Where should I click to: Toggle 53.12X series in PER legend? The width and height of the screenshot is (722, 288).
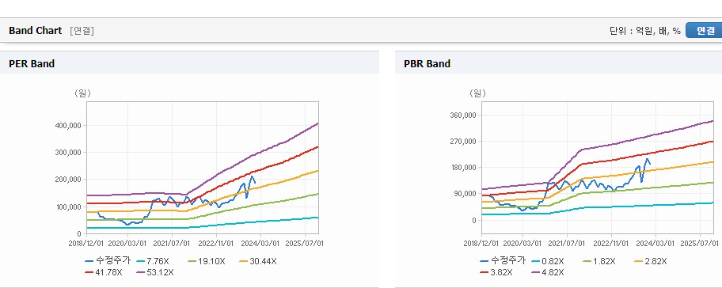click(x=155, y=272)
